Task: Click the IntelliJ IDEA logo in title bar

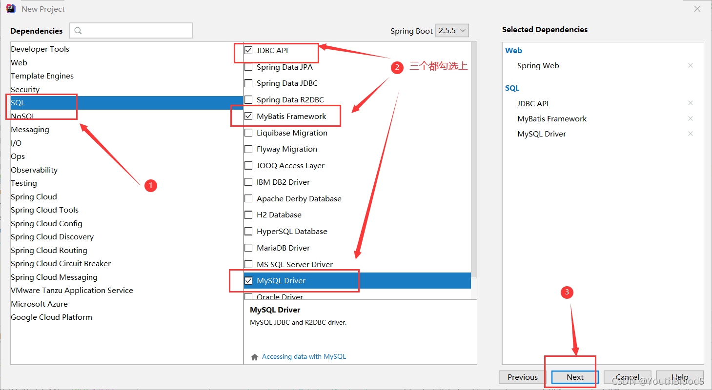Action: [11, 9]
